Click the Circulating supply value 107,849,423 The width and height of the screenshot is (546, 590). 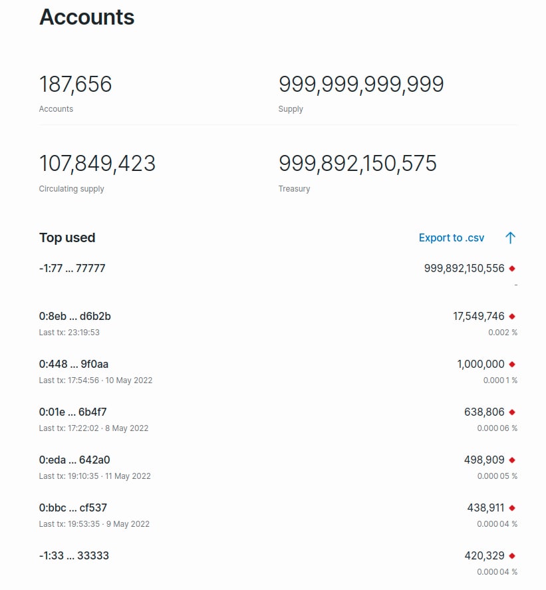[x=97, y=164]
